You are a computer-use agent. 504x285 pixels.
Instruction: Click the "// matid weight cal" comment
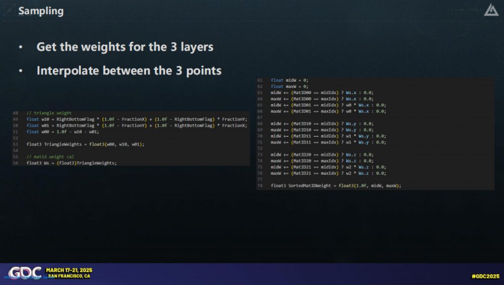[50, 157]
